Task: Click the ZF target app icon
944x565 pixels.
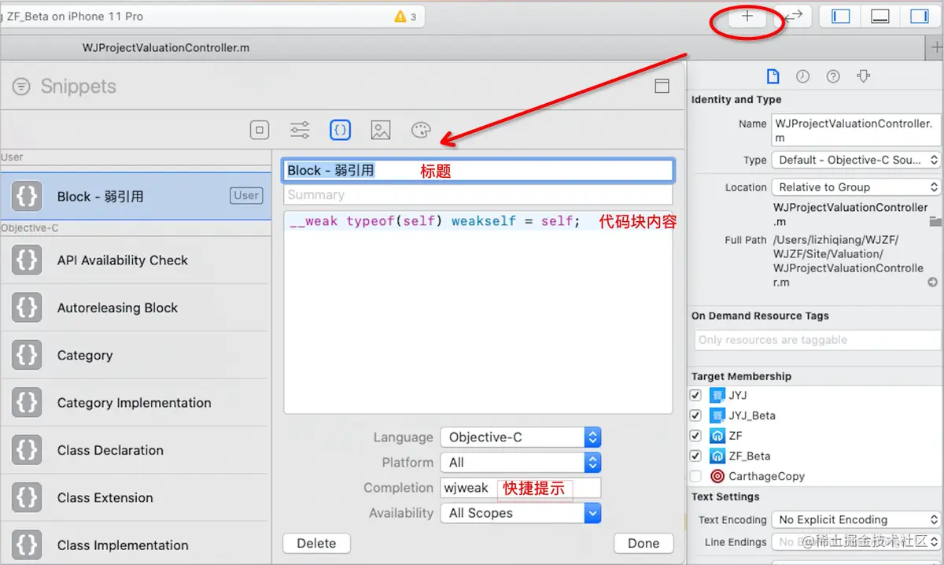Action: [717, 435]
